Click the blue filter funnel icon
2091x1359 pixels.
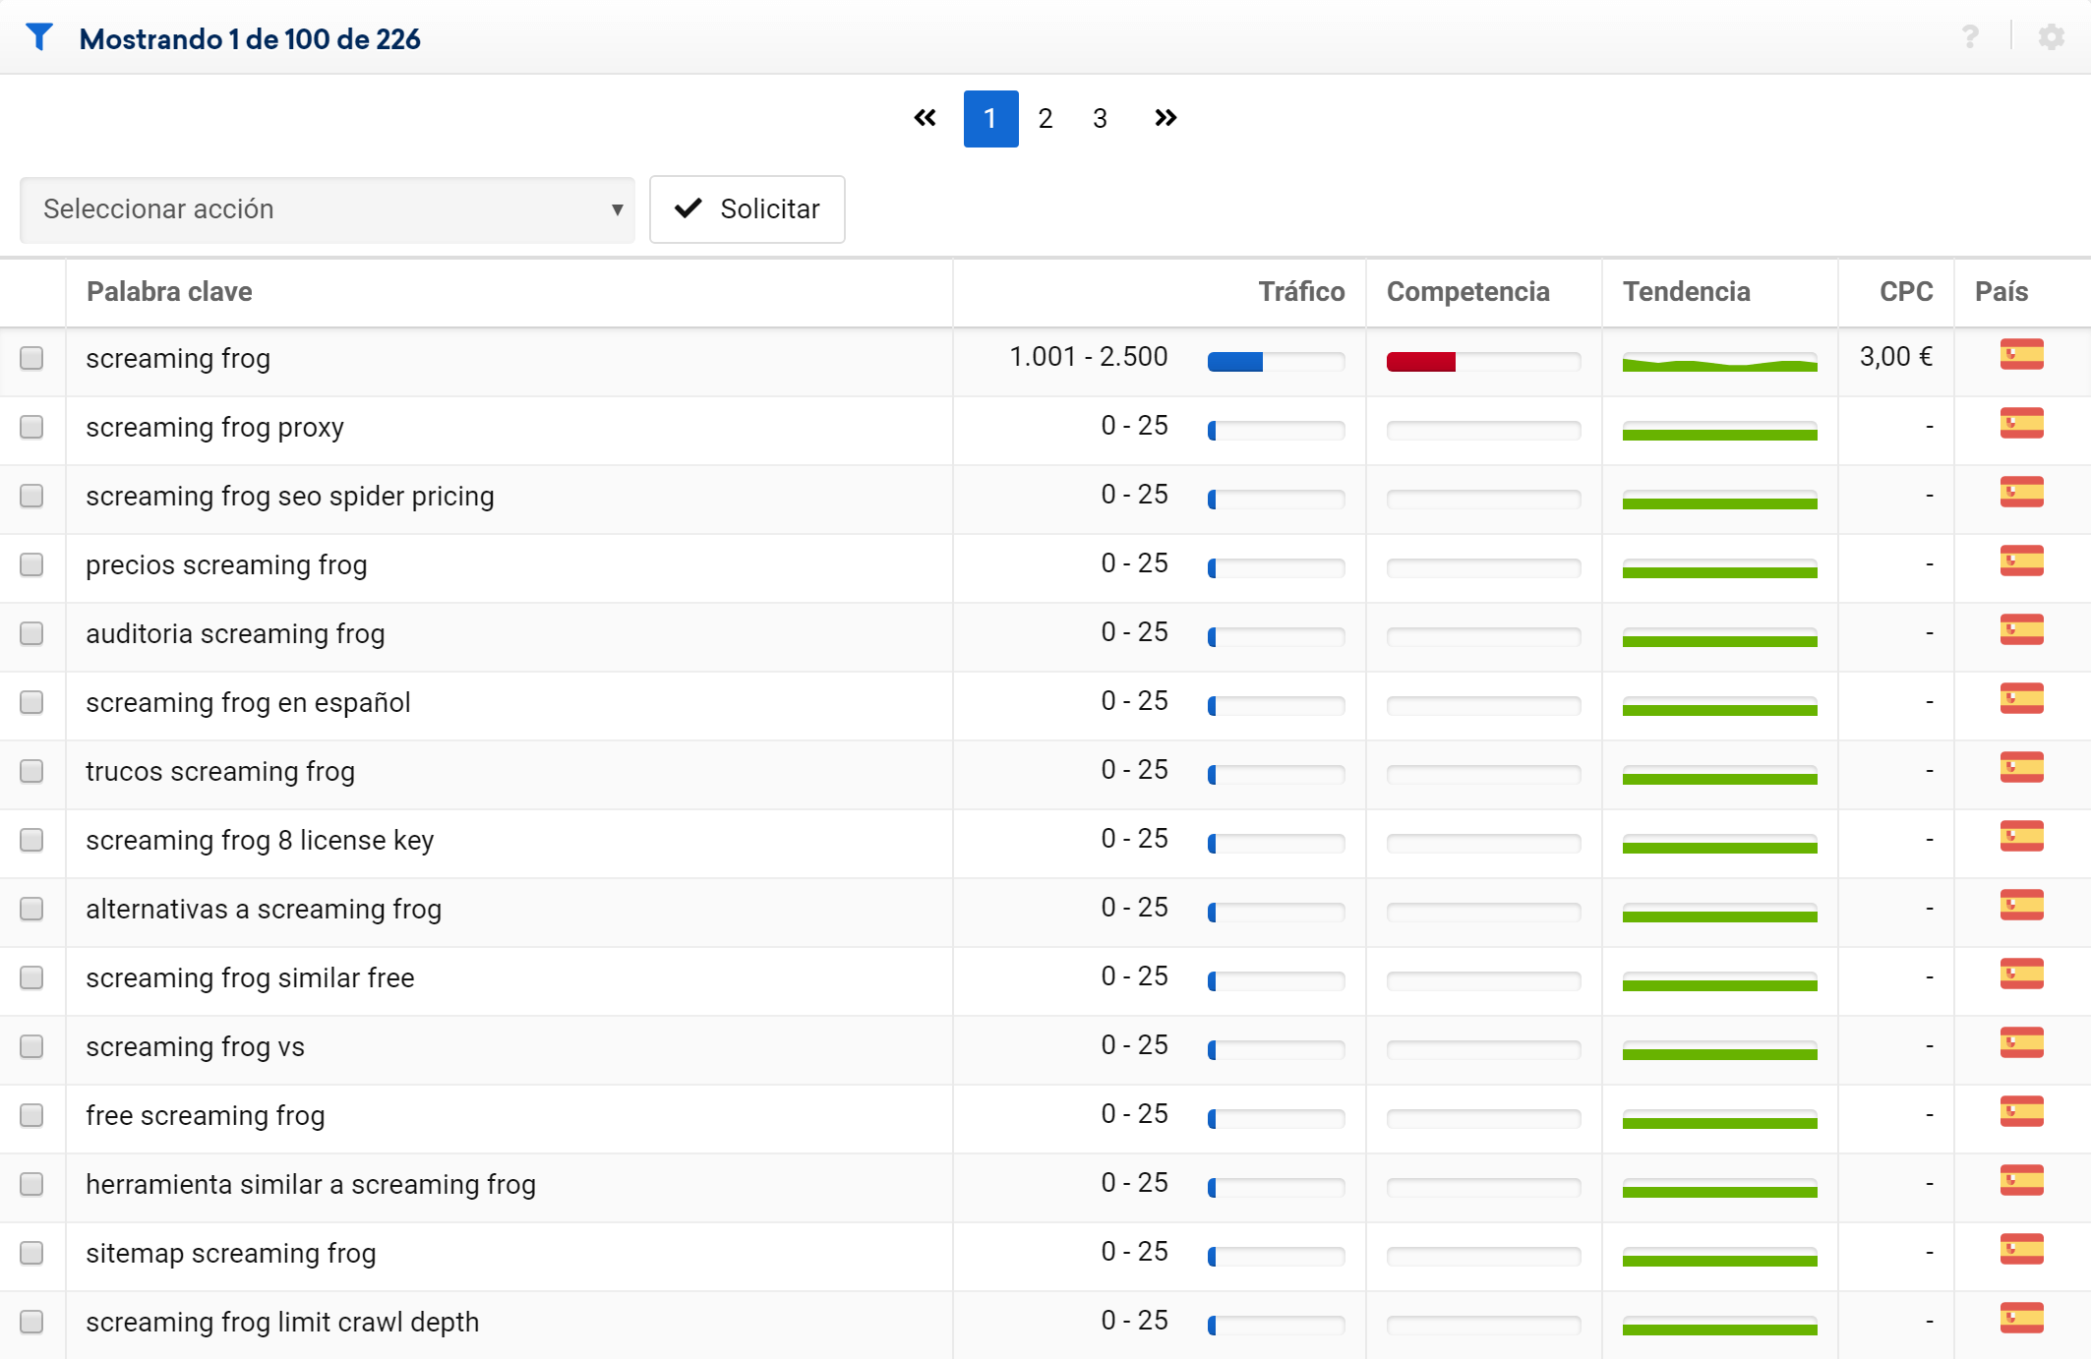tap(39, 37)
